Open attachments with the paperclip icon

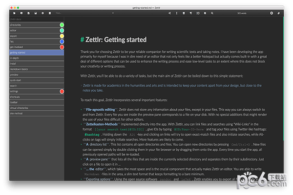coord(279,13)
